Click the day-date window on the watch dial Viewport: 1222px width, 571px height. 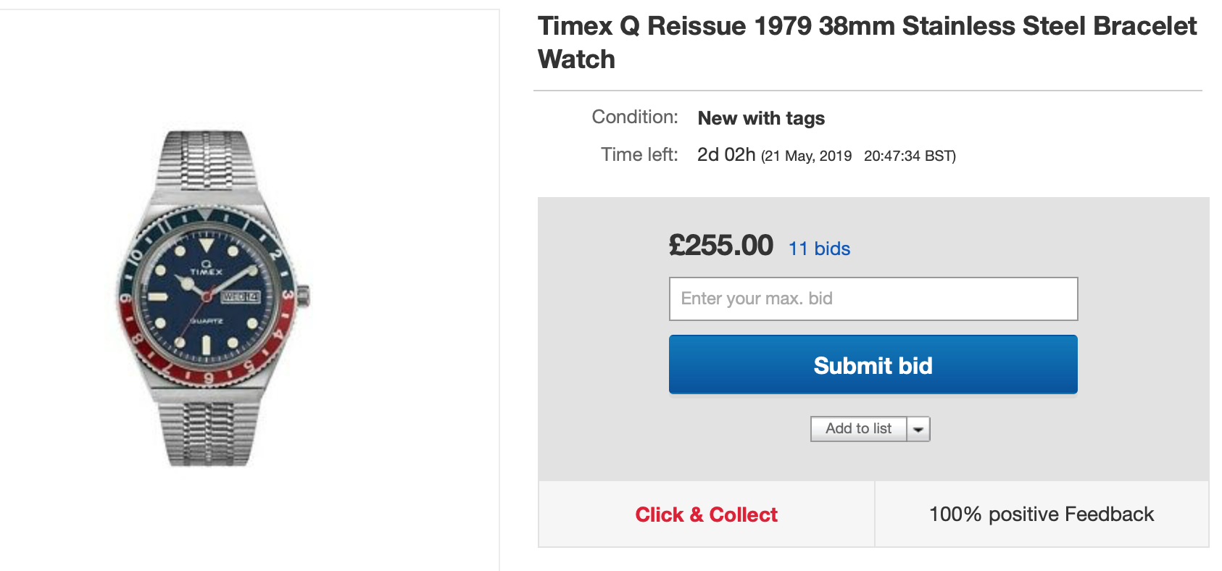tap(241, 296)
